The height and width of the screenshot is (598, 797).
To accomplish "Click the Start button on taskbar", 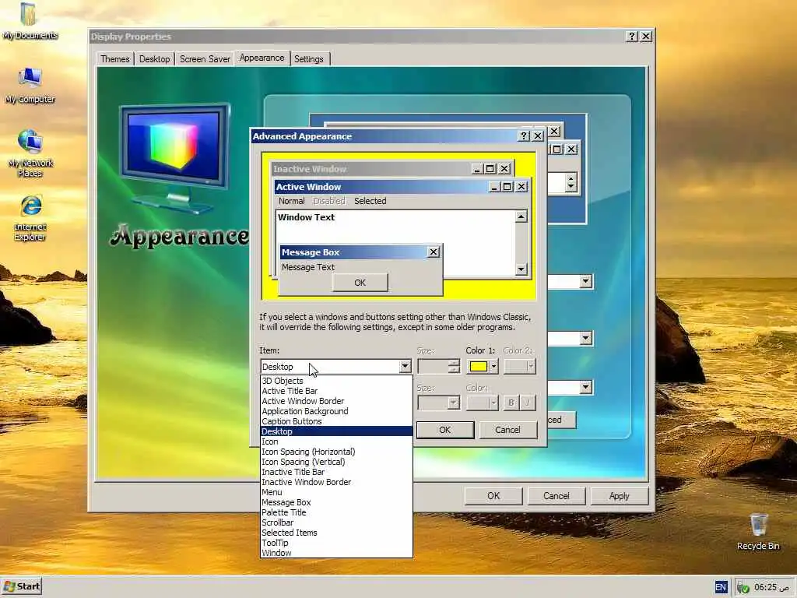I will pyautogui.click(x=21, y=586).
